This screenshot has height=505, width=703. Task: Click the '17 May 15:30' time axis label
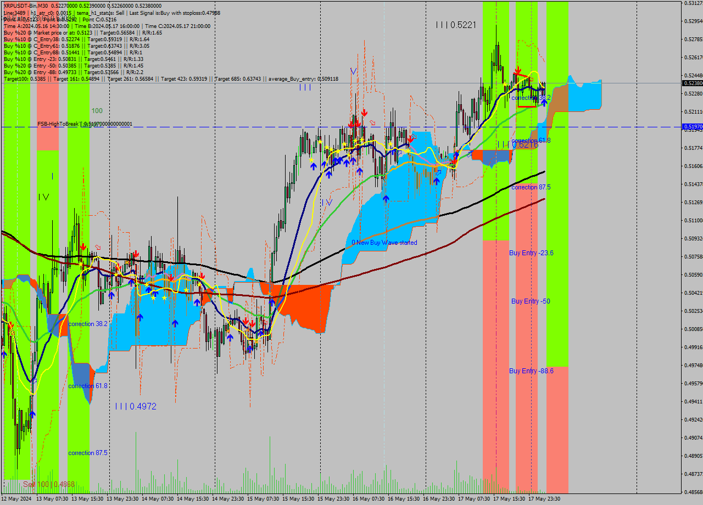click(509, 499)
